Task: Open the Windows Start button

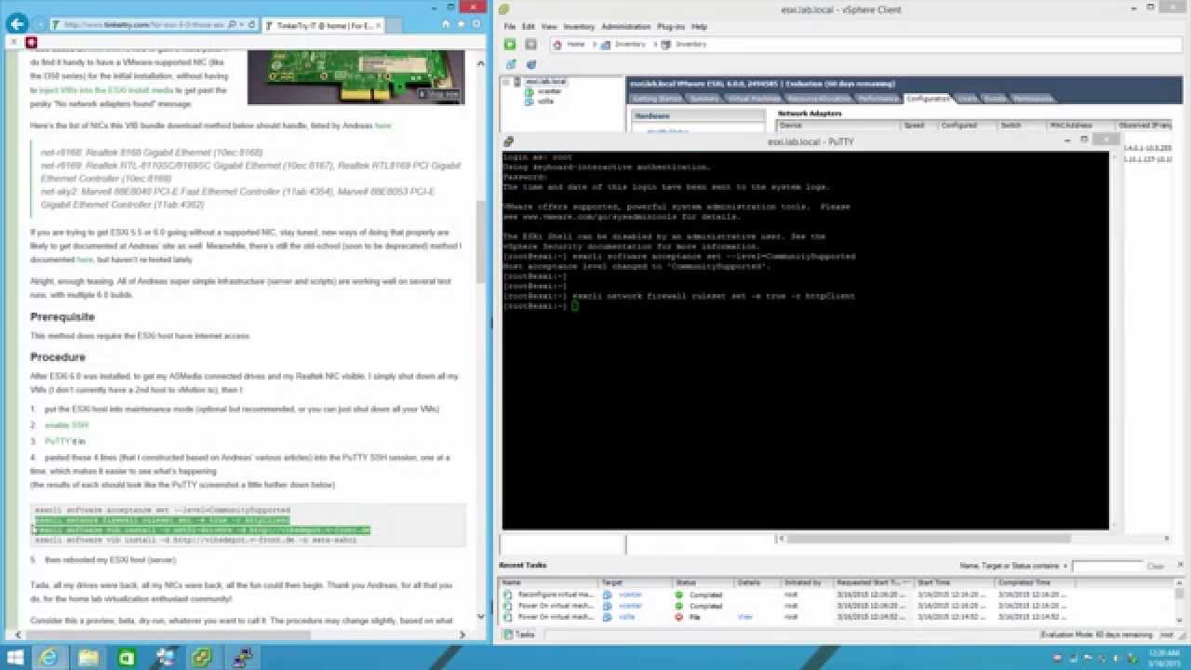Action: click(15, 657)
